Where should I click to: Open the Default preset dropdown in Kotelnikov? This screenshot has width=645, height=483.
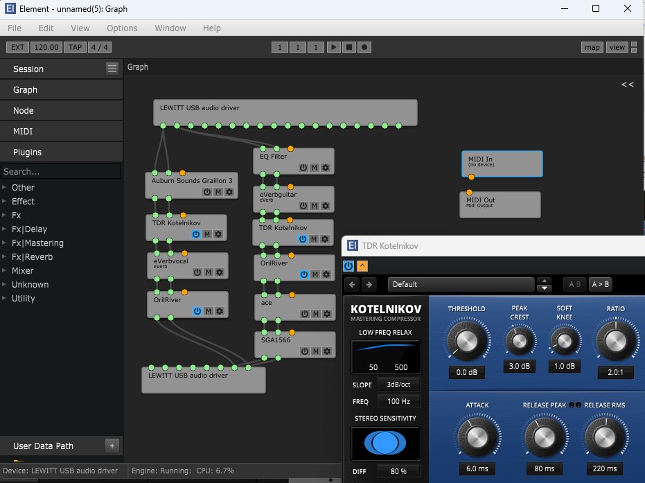461,284
